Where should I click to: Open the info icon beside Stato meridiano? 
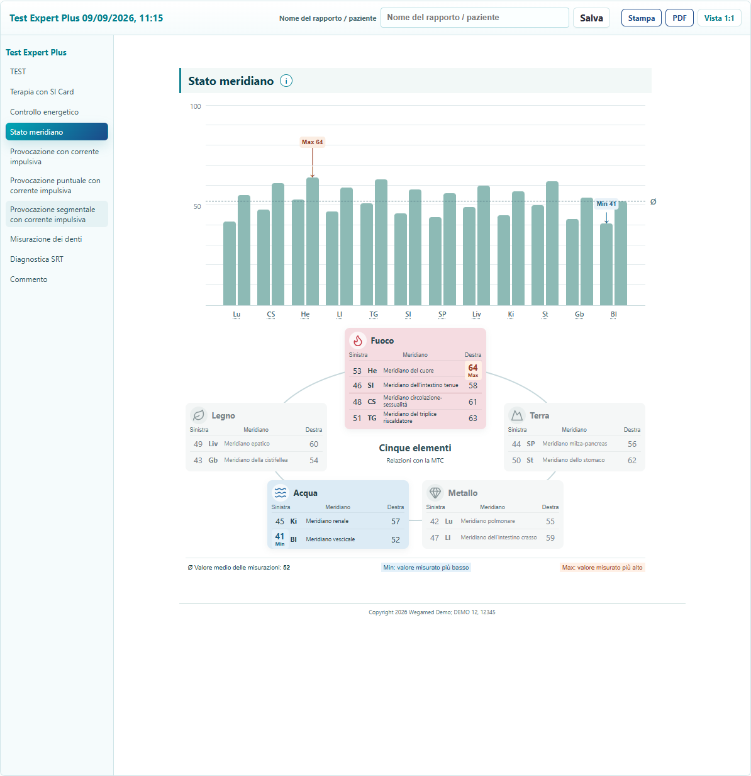[x=286, y=81]
